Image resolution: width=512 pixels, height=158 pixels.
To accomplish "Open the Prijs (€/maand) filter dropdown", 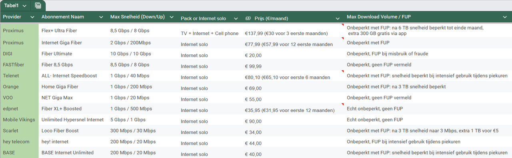I will tap(339, 18).
